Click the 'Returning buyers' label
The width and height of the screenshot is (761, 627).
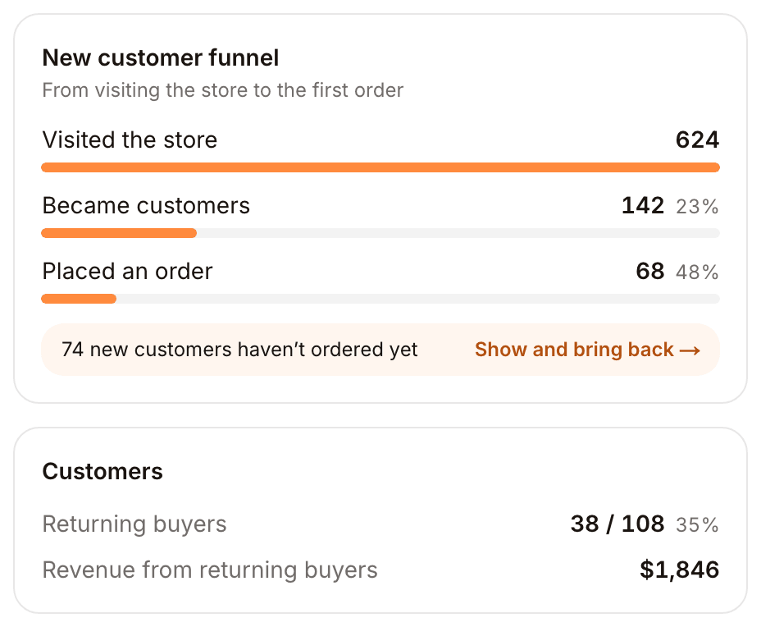pos(134,524)
